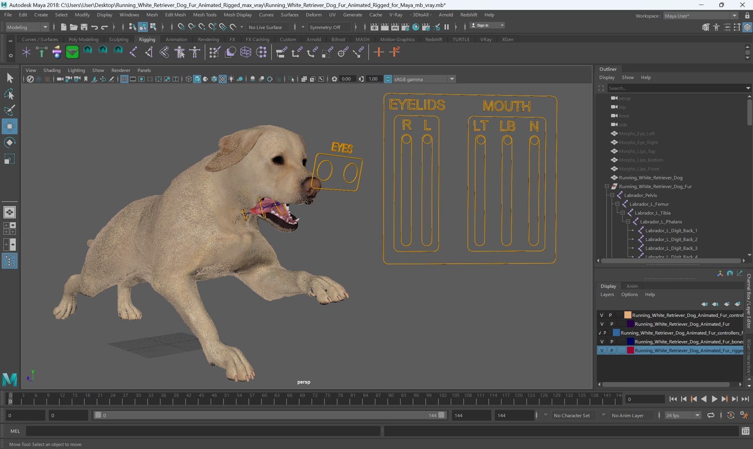Activate the Lasso select tool
Screen dimensions: 753x449
(9, 94)
